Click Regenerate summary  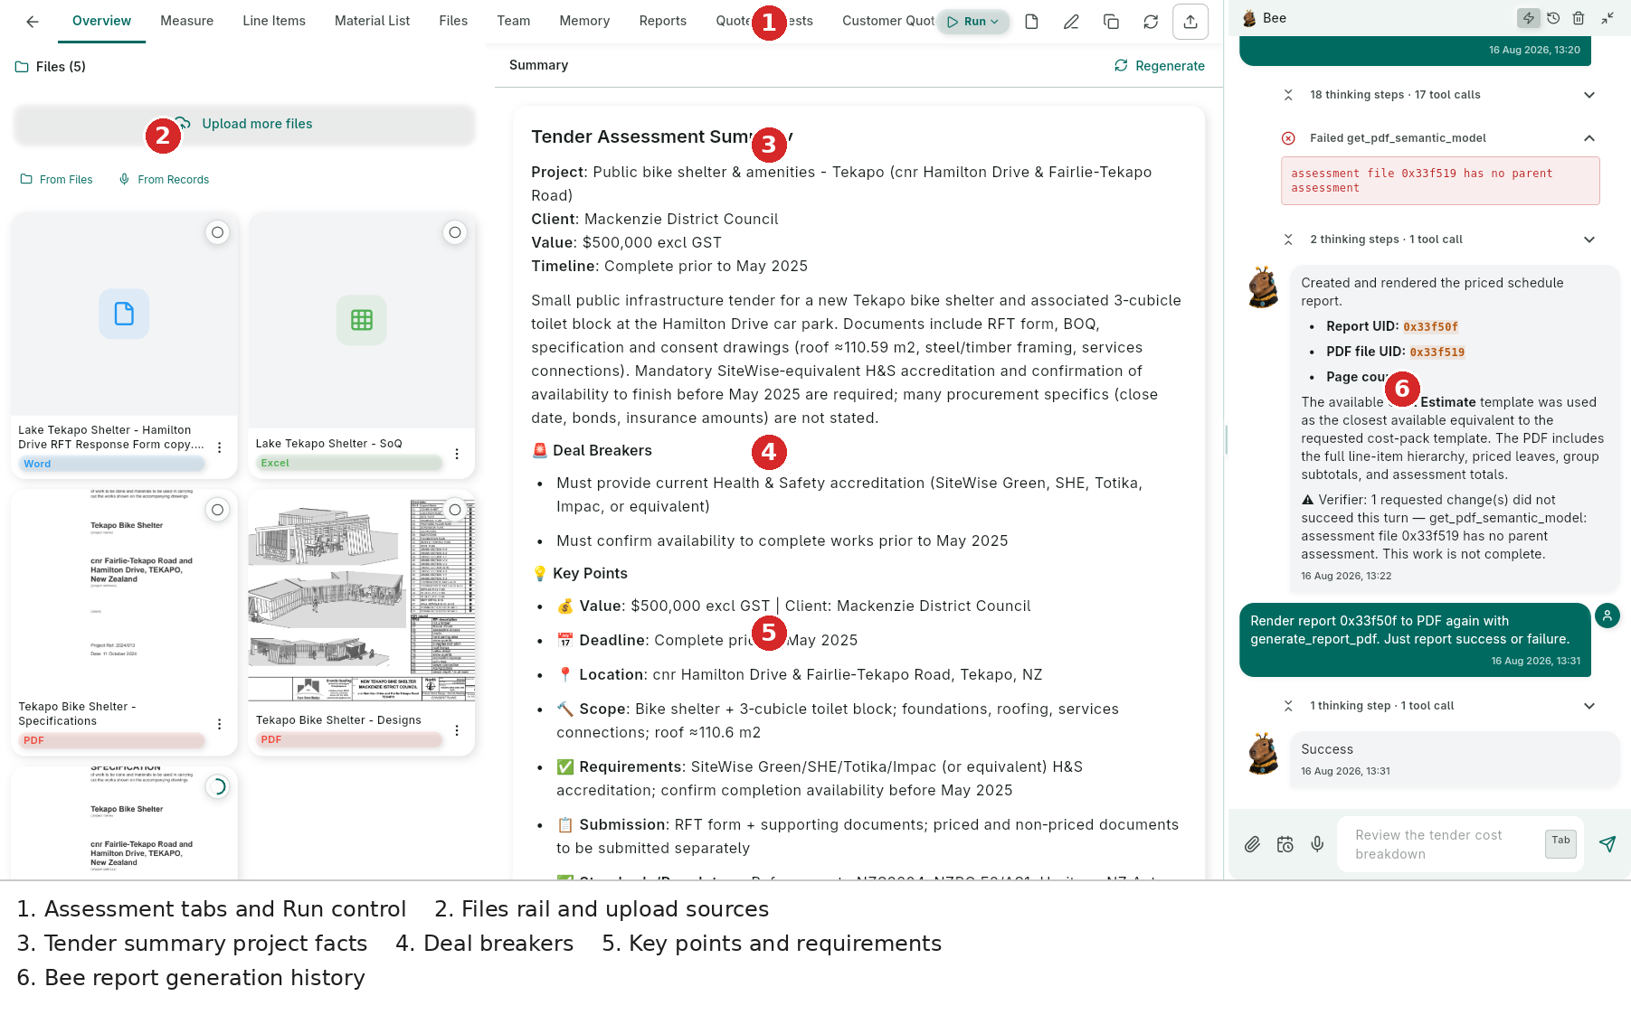pyautogui.click(x=1160, y=66)
